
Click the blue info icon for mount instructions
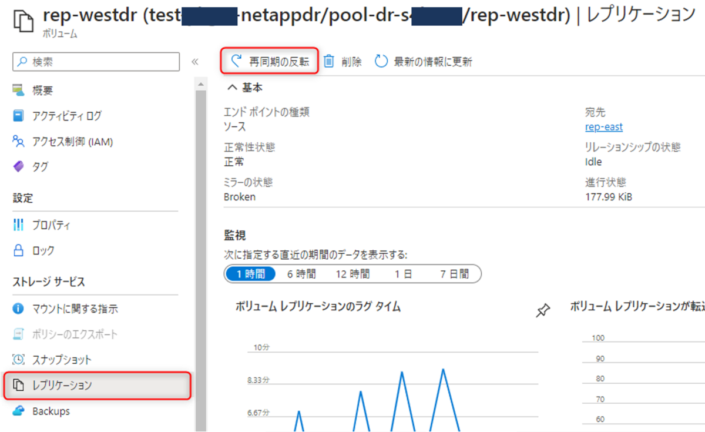[19, 309]
